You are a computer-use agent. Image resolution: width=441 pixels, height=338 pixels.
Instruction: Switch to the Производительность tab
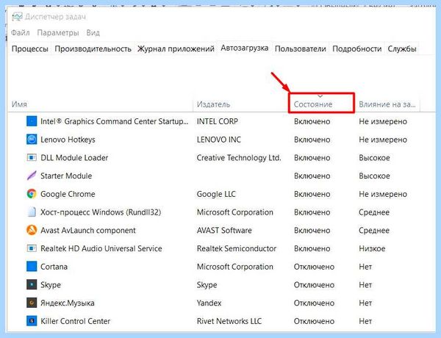(93, 48)
